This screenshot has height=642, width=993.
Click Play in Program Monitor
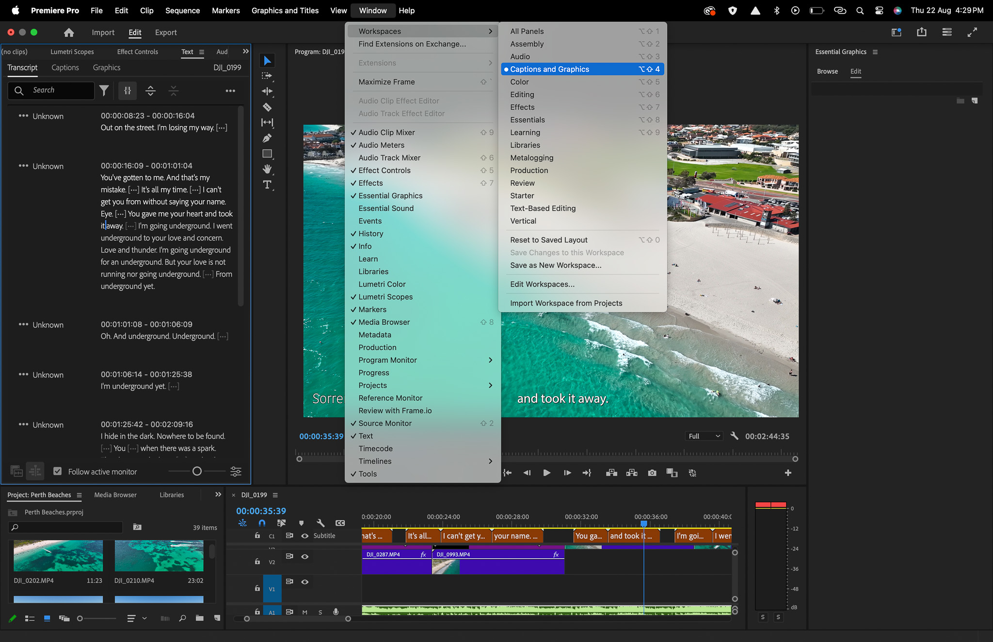click(x=547, y=473)
